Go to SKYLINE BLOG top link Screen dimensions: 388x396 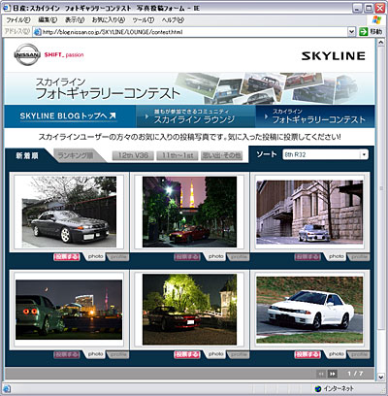coord(68,115)
